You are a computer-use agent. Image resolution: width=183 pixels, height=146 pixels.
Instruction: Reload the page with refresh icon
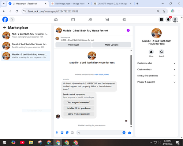tap(17, 11)
